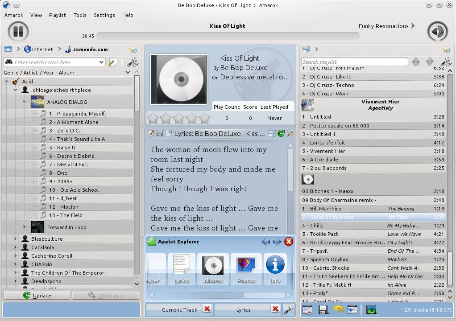Expand the Blastculture artist node
This screenshot has height=321, width=456.
click(16, 239)
